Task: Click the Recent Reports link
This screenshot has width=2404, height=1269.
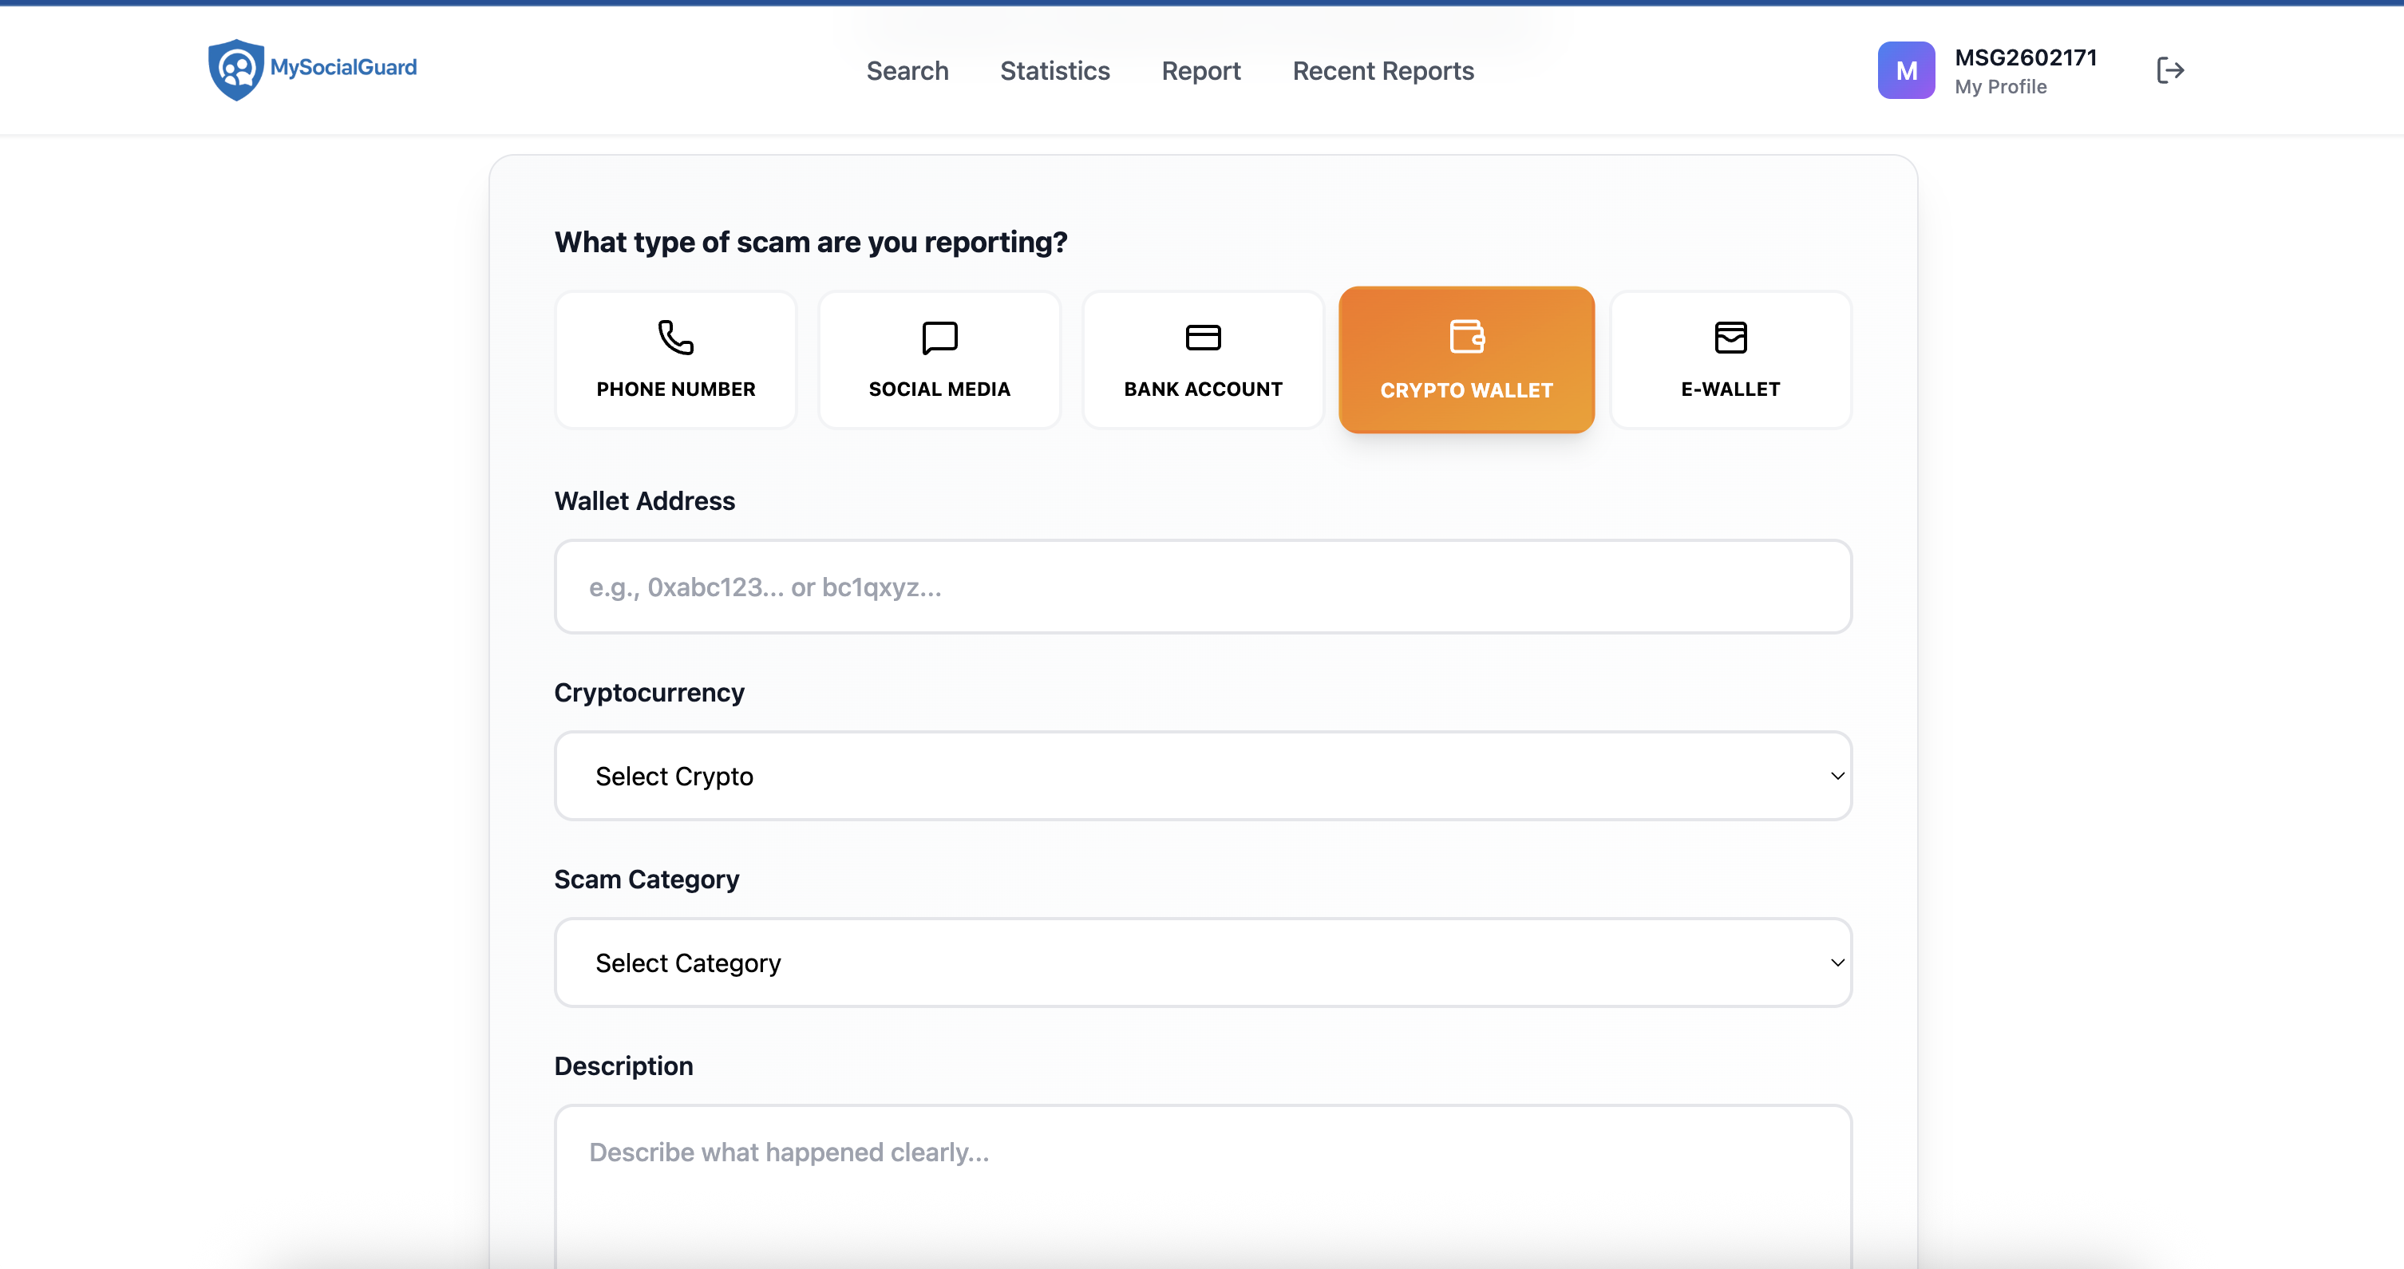Action: coord(1383,70)
